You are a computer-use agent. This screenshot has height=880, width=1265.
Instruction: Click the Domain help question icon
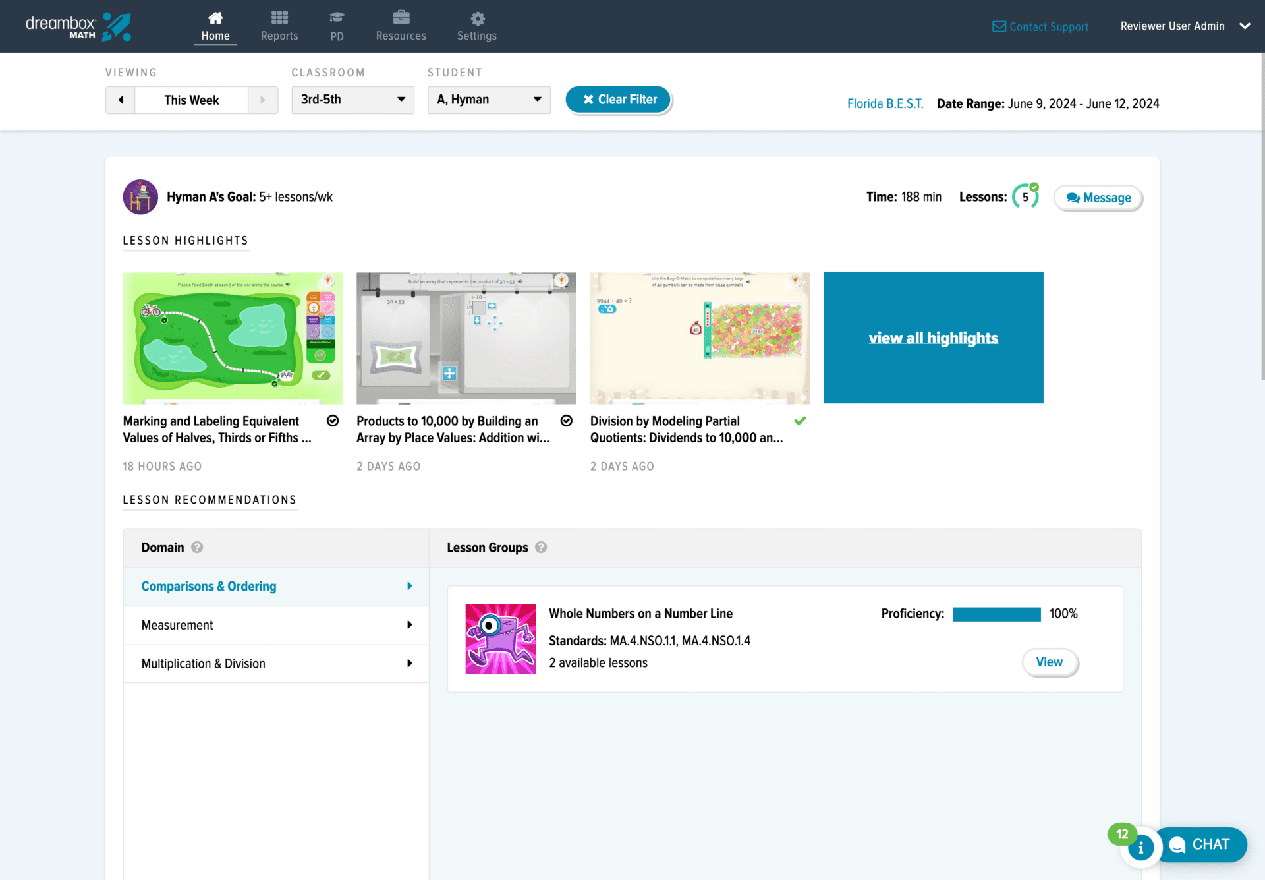197,547
